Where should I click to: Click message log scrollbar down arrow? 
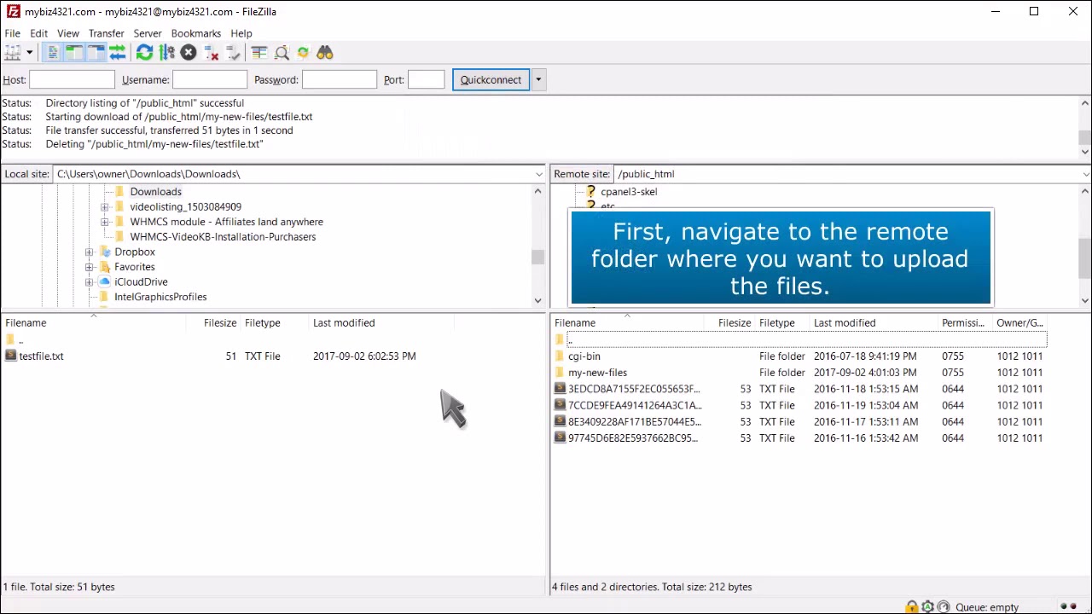(1084, 152)
